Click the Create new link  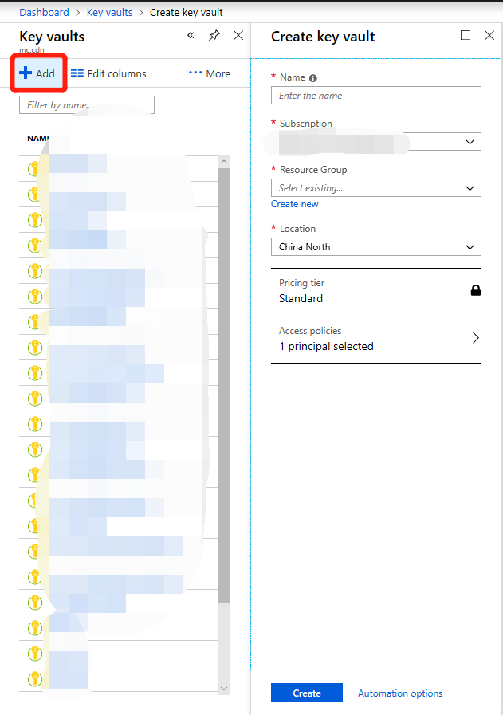[294, 204]
